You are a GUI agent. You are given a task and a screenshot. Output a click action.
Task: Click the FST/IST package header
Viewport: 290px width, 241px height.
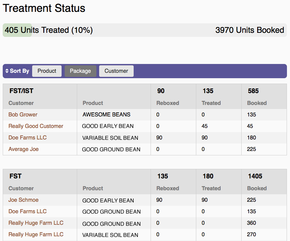tap(21, 91)
